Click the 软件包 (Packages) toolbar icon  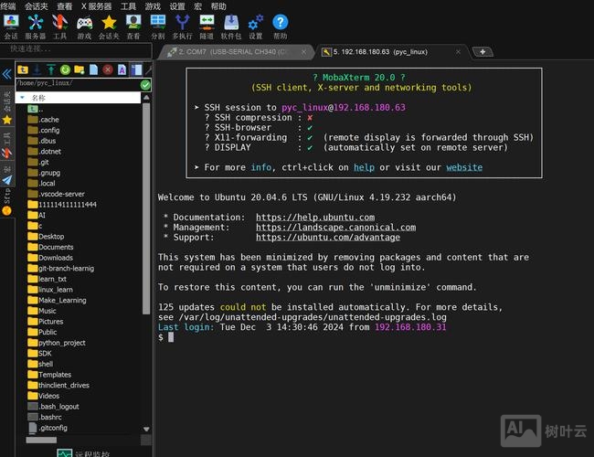[231, 27]
